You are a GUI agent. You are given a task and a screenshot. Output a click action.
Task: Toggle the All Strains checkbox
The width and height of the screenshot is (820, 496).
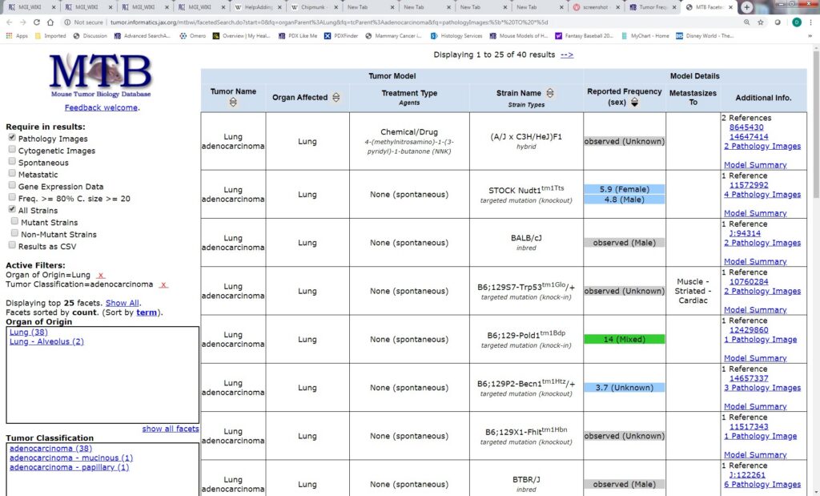[x=12, y=209]
